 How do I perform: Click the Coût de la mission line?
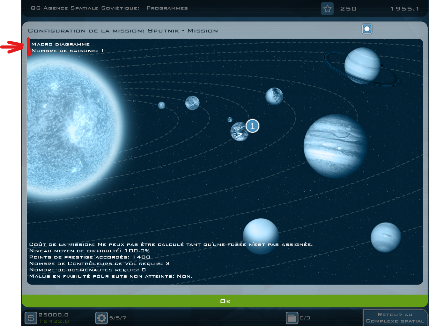[x=171, y=244]
